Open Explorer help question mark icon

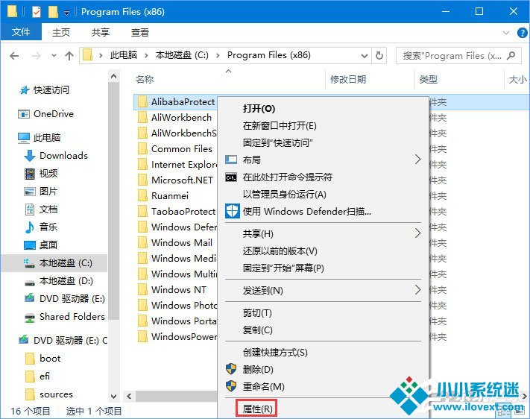(x=523, y=33)
